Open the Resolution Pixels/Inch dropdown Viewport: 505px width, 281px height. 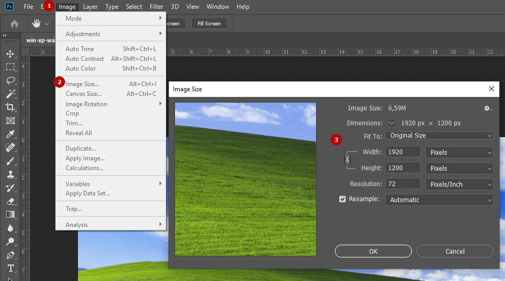[459, 185]
